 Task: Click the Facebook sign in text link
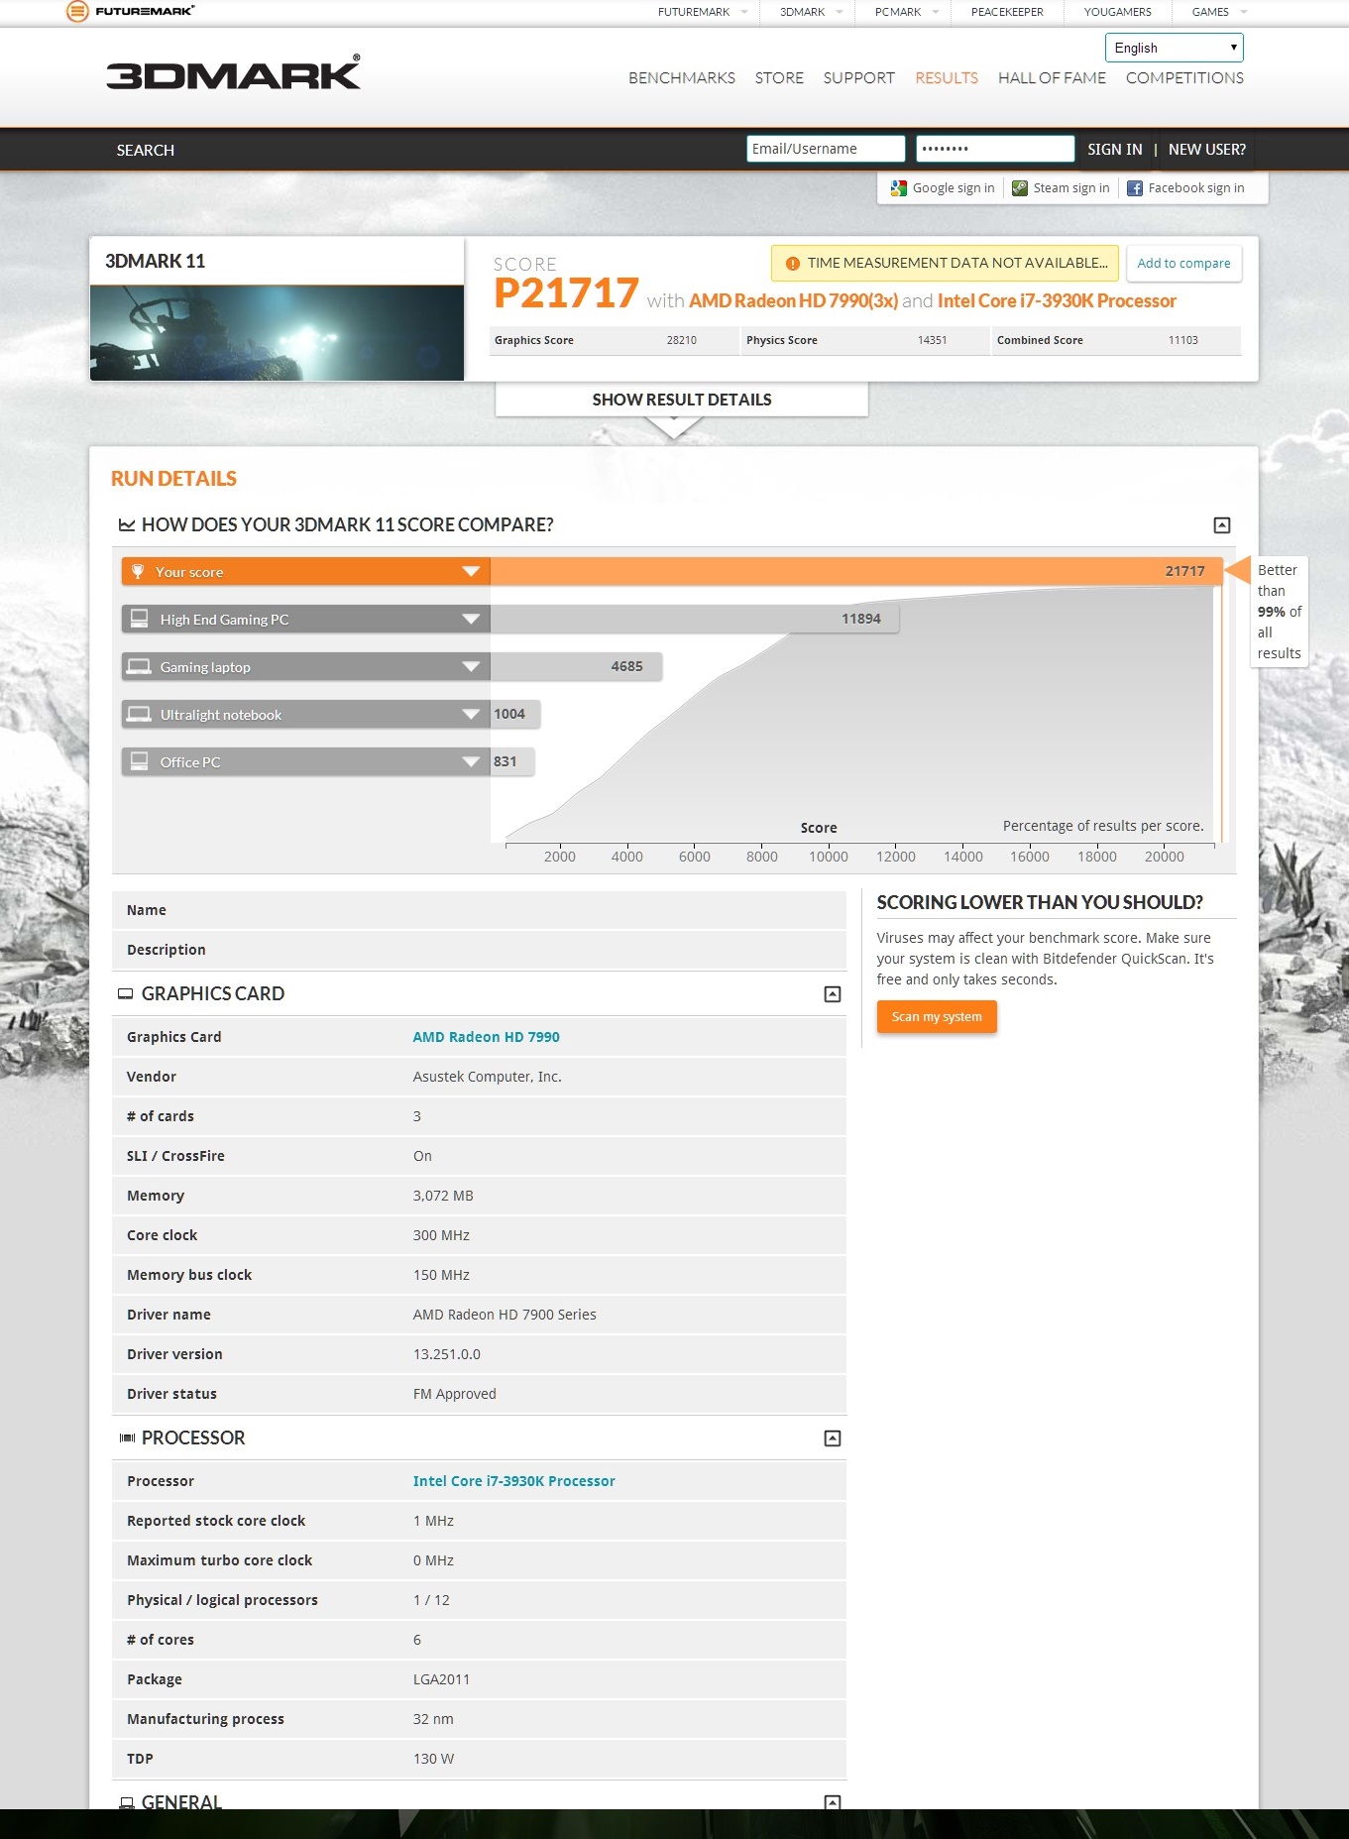click(x=1196, y=188)
